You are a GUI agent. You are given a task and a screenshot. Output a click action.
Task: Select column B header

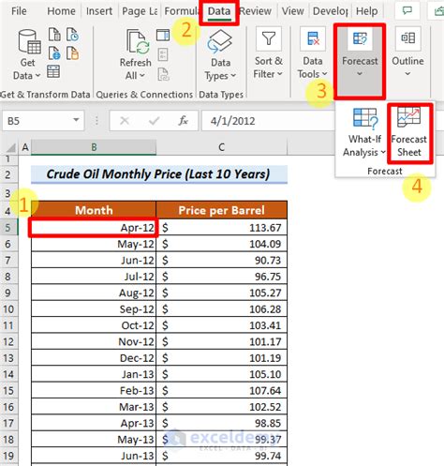pyautogui.click(x=94, y=147)
